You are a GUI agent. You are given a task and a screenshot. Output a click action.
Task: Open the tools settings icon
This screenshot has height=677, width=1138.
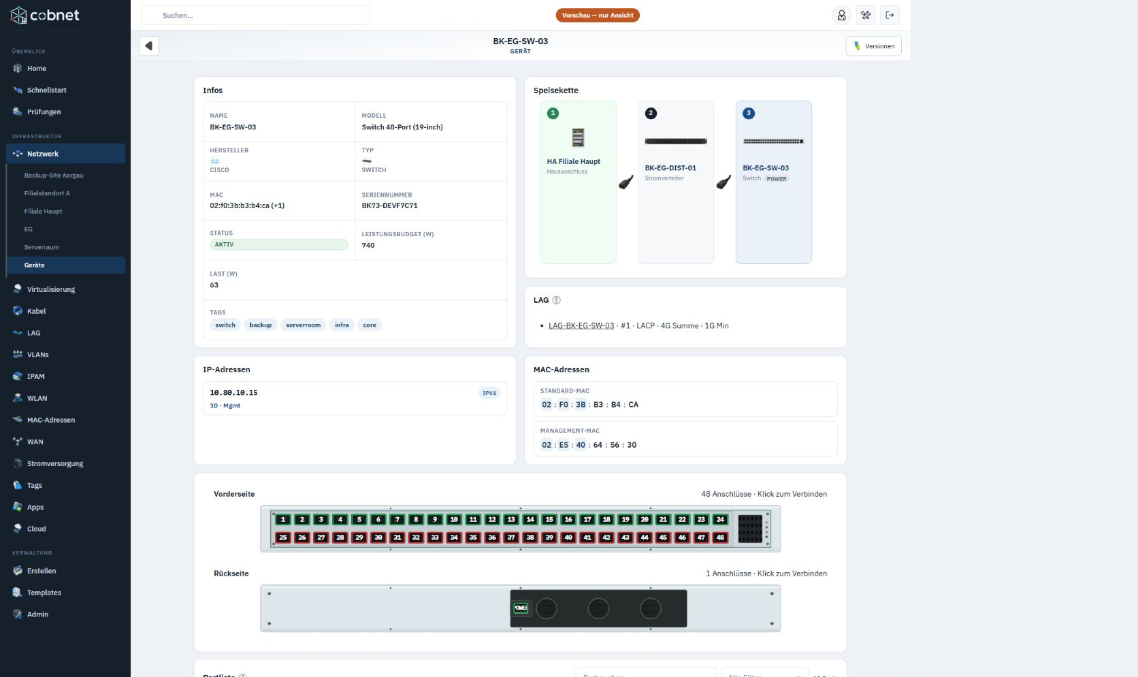(x=866, y=15)
